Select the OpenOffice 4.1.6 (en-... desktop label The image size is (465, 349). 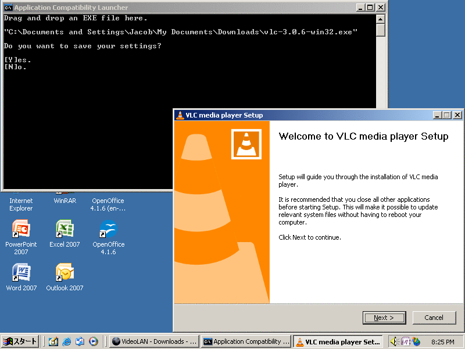pyautogui.click(x=108, y=205)
